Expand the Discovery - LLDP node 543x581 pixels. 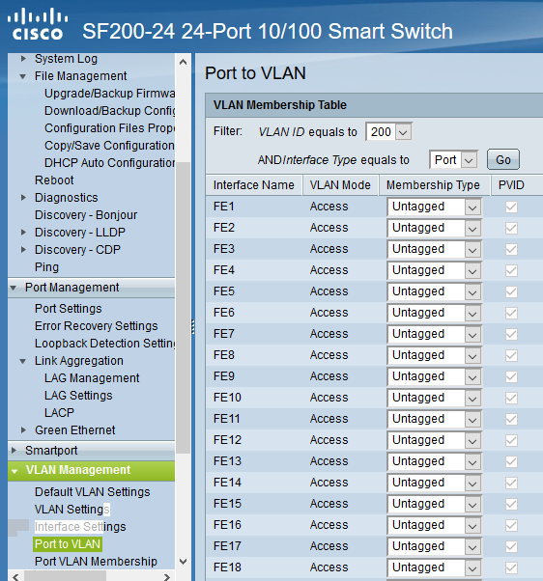coord(23,233)
